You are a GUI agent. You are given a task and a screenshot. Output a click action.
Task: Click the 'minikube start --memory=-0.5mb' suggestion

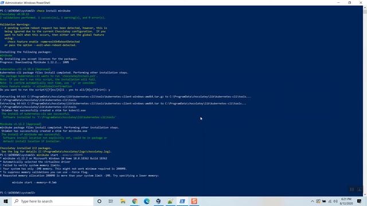click(x=34, y=183)
